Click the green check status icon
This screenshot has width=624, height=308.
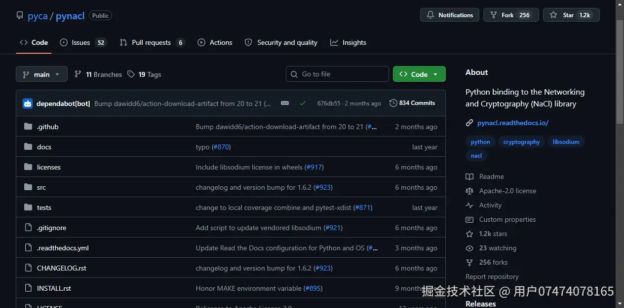(x=303, y=103)
